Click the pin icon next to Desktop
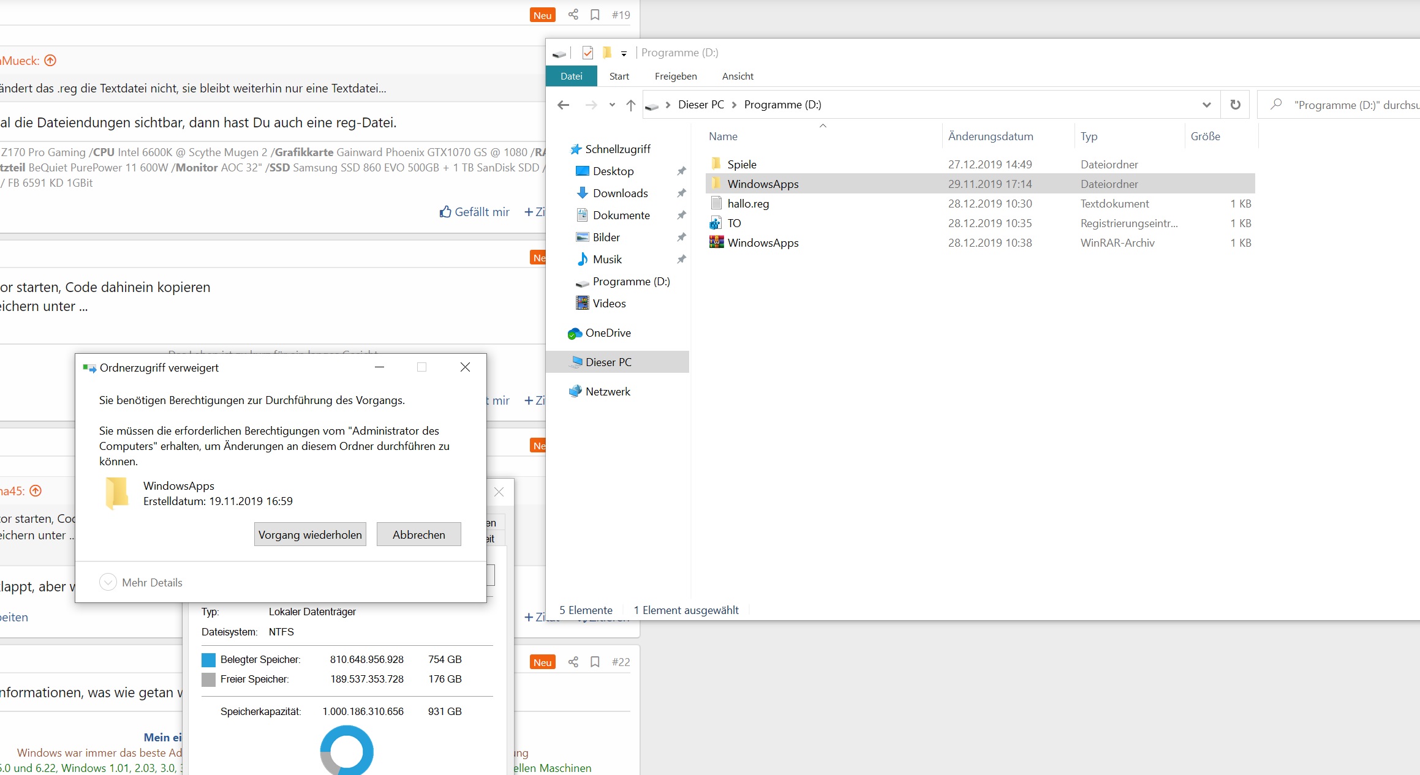 [681, 171]
